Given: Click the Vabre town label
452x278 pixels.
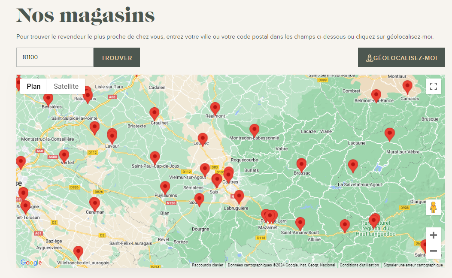Looking at the screenshot, I should point(282,148).
